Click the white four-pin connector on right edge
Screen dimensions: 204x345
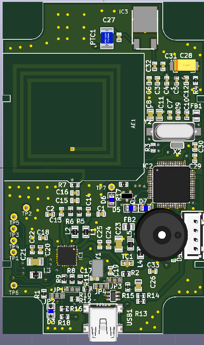pos(193,235)
